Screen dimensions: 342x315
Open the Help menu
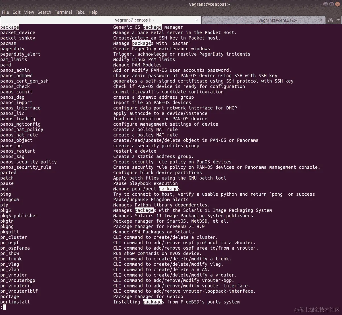[x=93, y=12]
